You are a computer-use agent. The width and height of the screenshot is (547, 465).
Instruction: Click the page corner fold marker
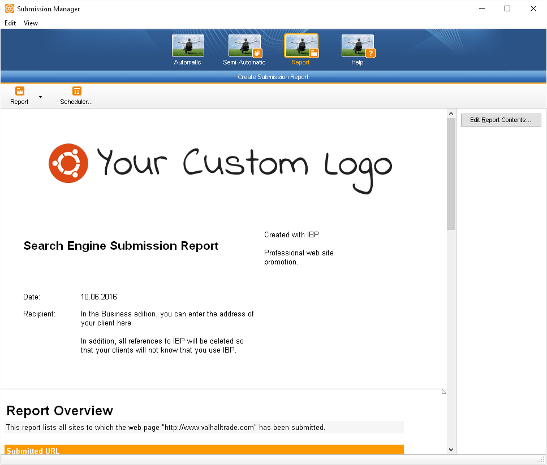coord(443,391)
